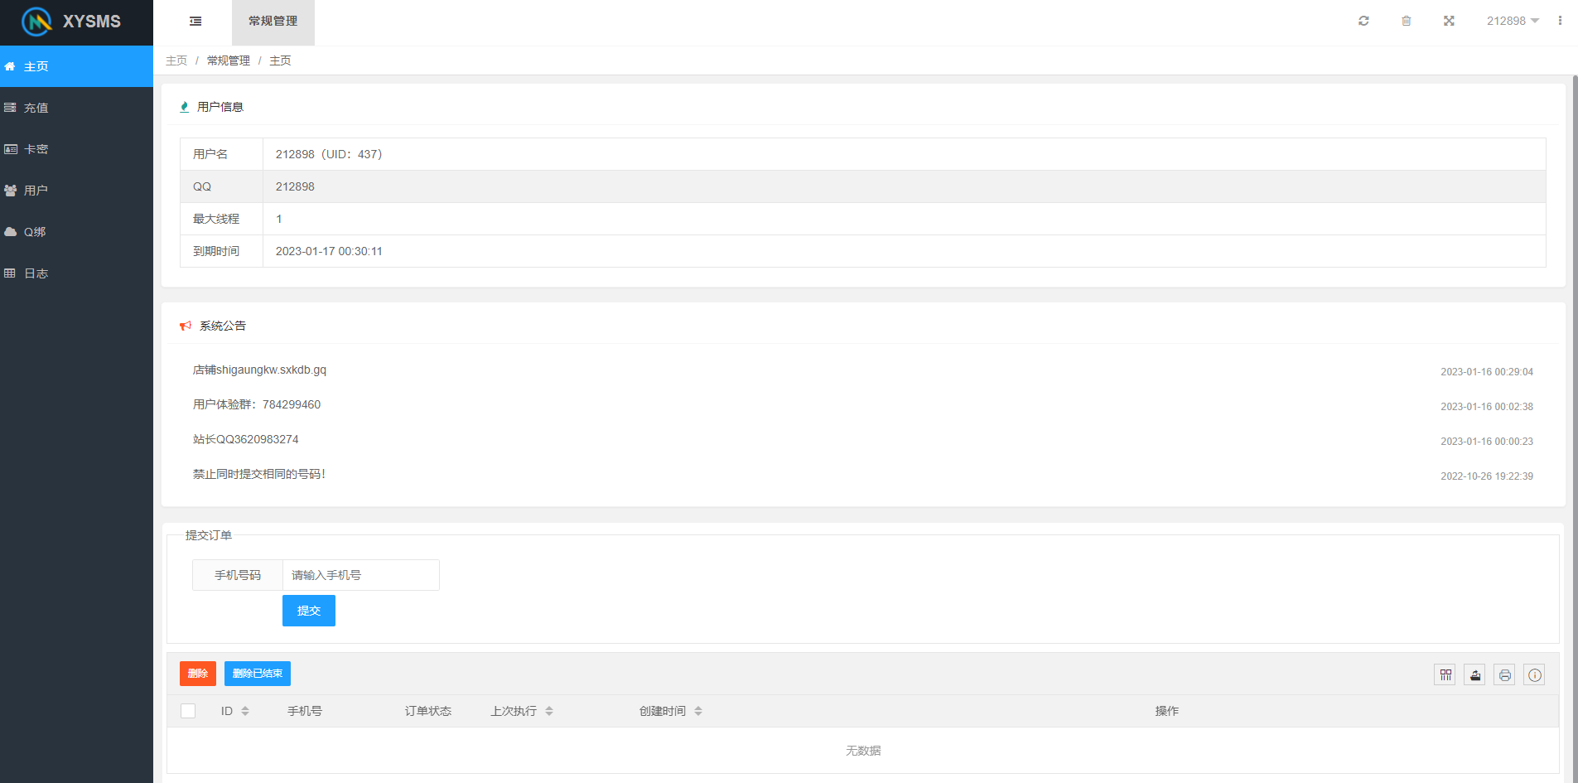1578x783 pixels.
Task: Check the select-all checkbox in table header
Action: 188,711
